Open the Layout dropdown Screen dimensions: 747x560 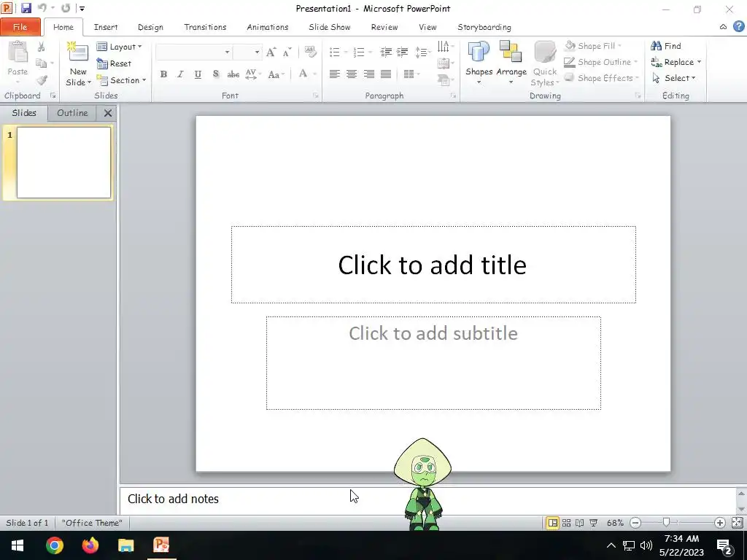tap(119, 47)
